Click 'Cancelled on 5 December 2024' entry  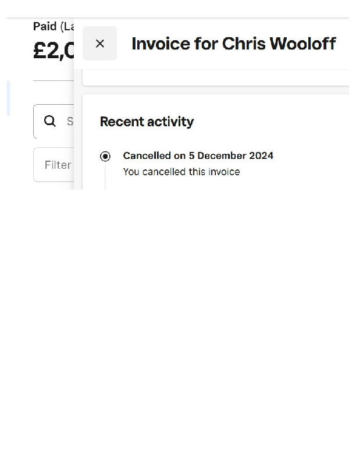point(198,155)
